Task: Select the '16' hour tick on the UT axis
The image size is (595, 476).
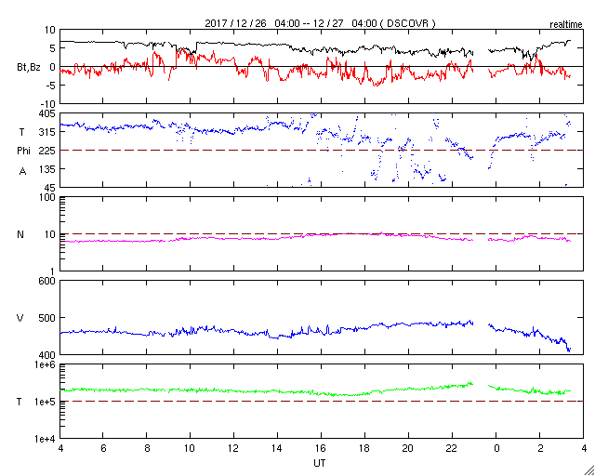Action: pos(321,448)
